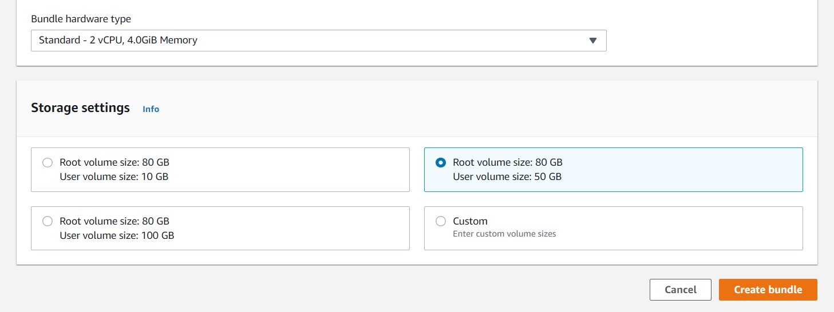This screenshot has width=834, height=312.
Task: Click the hardware type dropdown arrow icon
Action: click(593, 41)
